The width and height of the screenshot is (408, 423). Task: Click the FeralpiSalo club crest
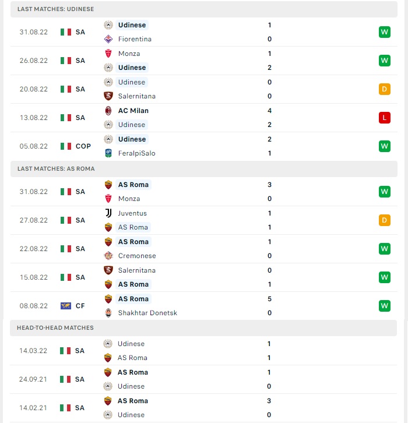pos(108,153)
